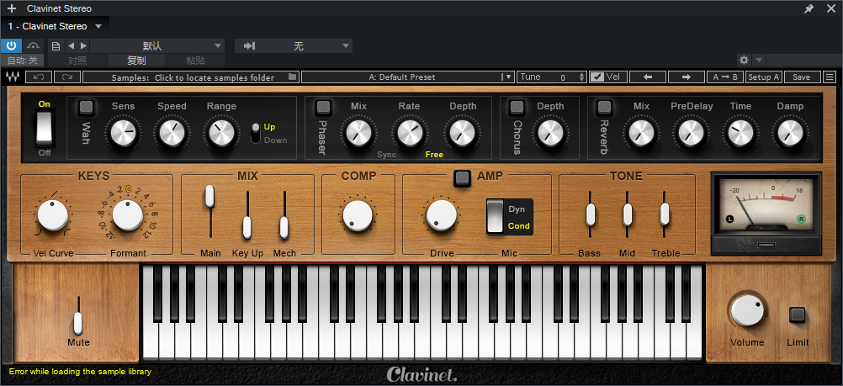Click the 对照 compare button
Viewport: 843px width, 386px height.
[x=77, y=61]
